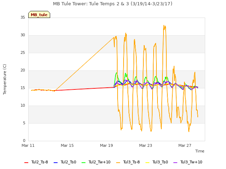The height and width of the screenshot is (169, 226).
Task: Click the 30 y-axis tick label
Action: [x=23, y=35]
